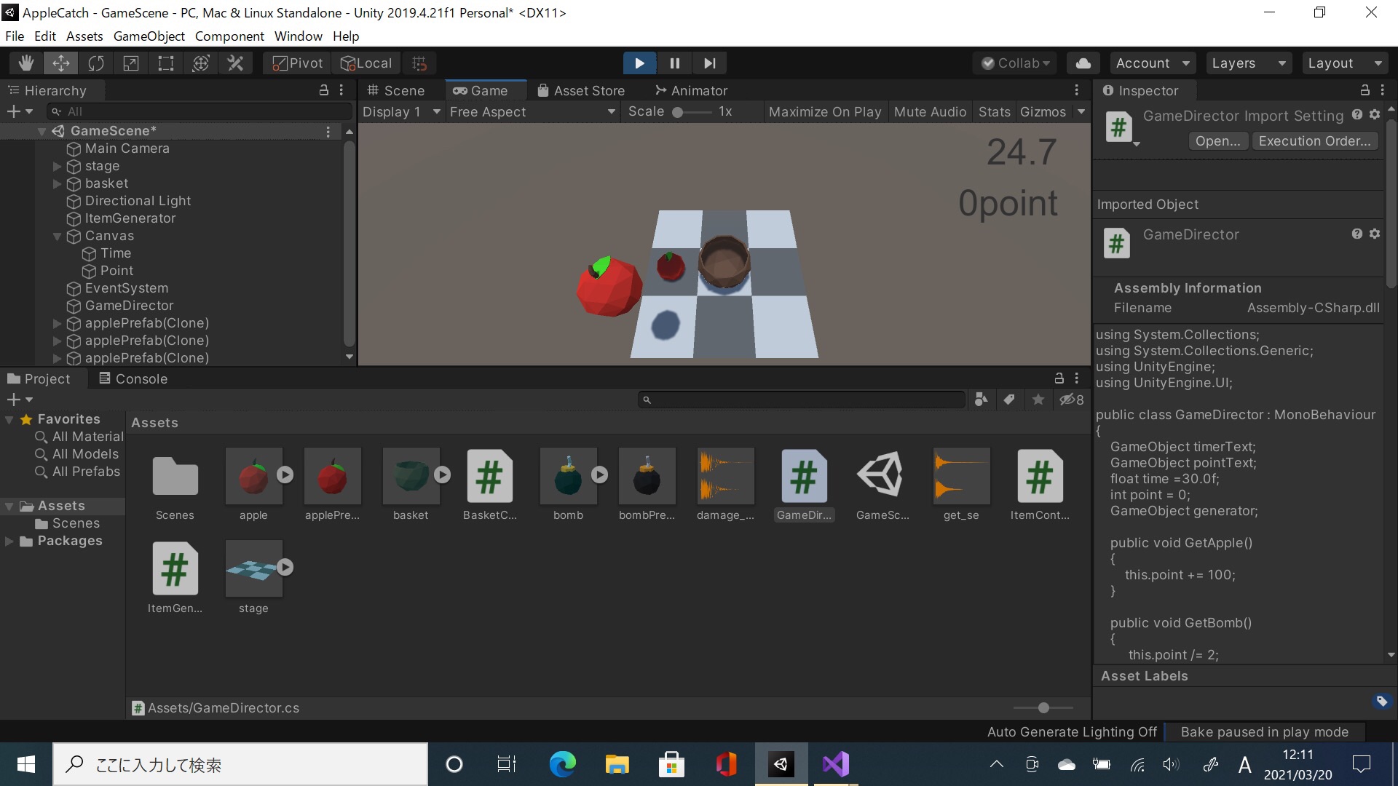This screenshot has width=1398, height=786.
Task: Select the Transform tool
Action: pyautogui.click(x=201, y=63)
